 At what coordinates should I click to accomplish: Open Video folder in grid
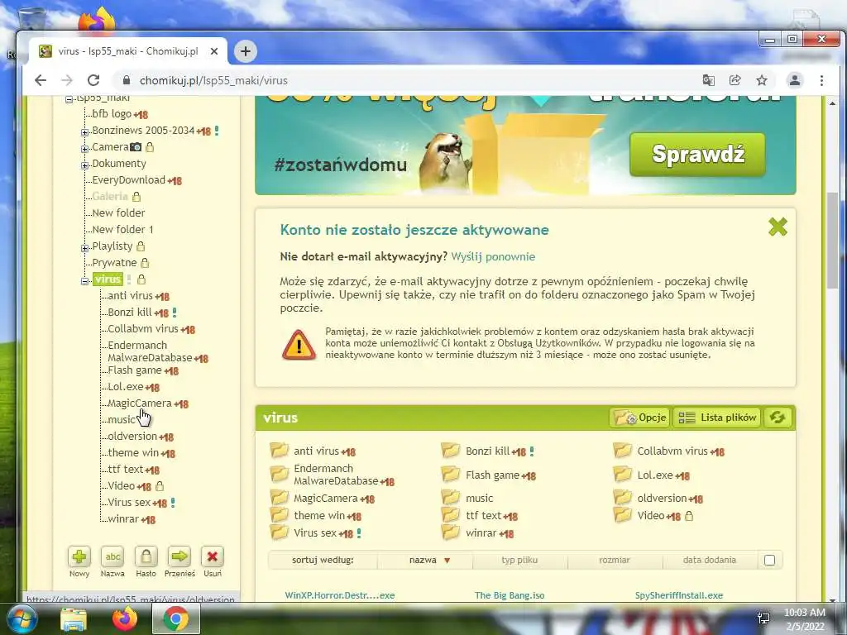point(651,515)
